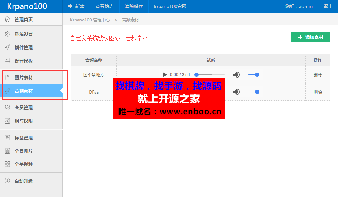The height and width of the screenshot is (197, 338).
Task: Click 音频素材 breadcrumb text
Action: [130, 20]
